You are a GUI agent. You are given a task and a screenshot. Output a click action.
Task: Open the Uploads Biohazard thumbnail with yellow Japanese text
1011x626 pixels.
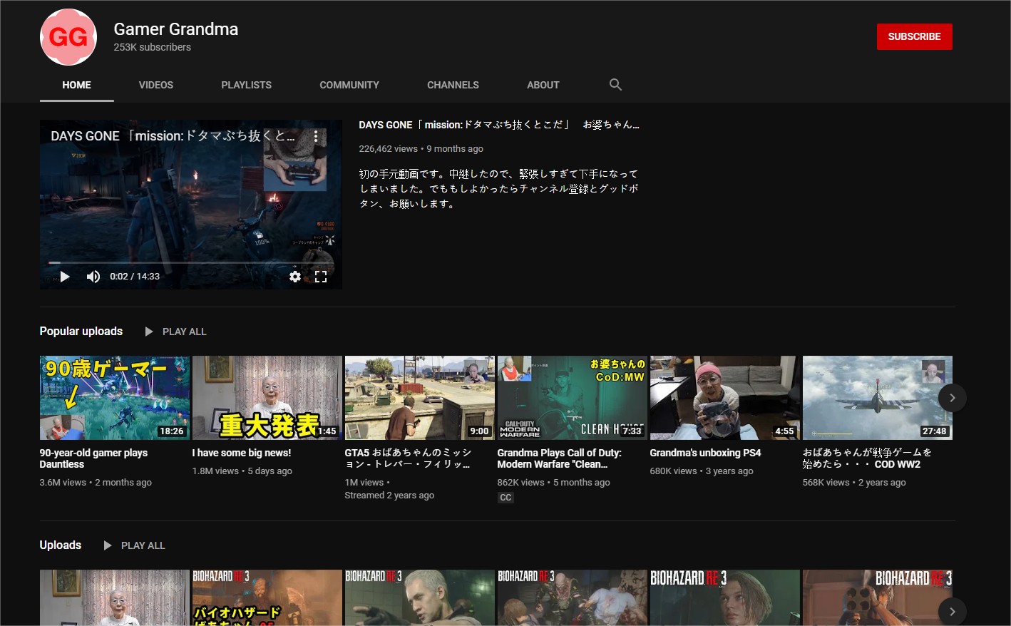pyautogui.click(x=267, y=597)
